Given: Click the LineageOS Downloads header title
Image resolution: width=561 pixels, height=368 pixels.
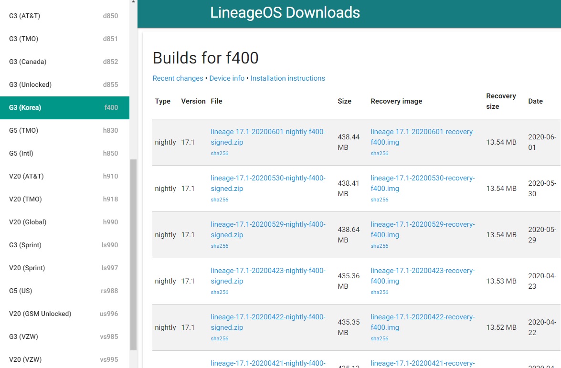Looking at the screenshot, I should 285,12.
